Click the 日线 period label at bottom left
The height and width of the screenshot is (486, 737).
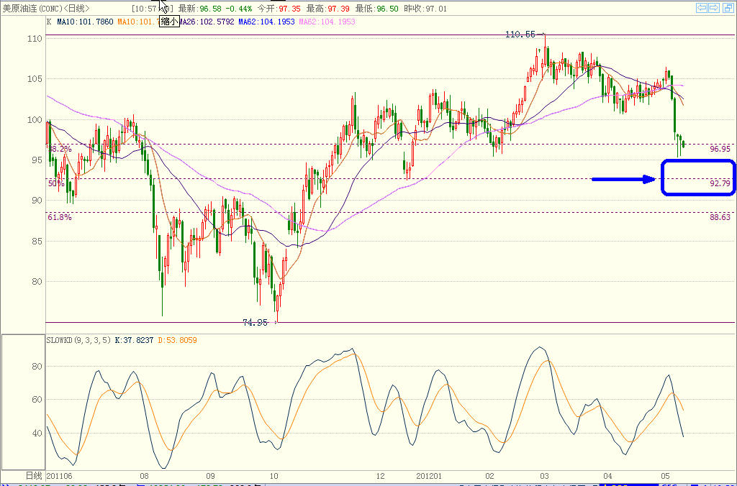coord(33,476)
